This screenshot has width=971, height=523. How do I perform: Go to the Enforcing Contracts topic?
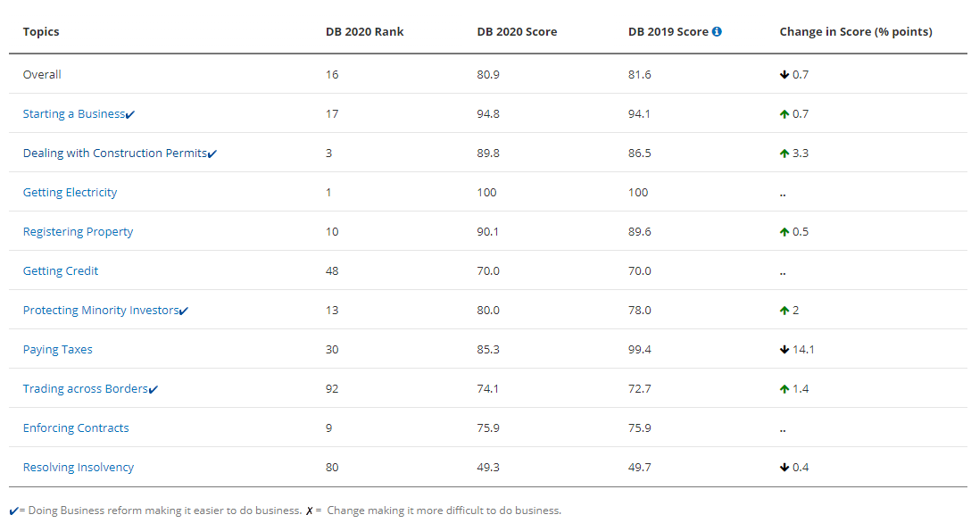[x=76, y=428]
